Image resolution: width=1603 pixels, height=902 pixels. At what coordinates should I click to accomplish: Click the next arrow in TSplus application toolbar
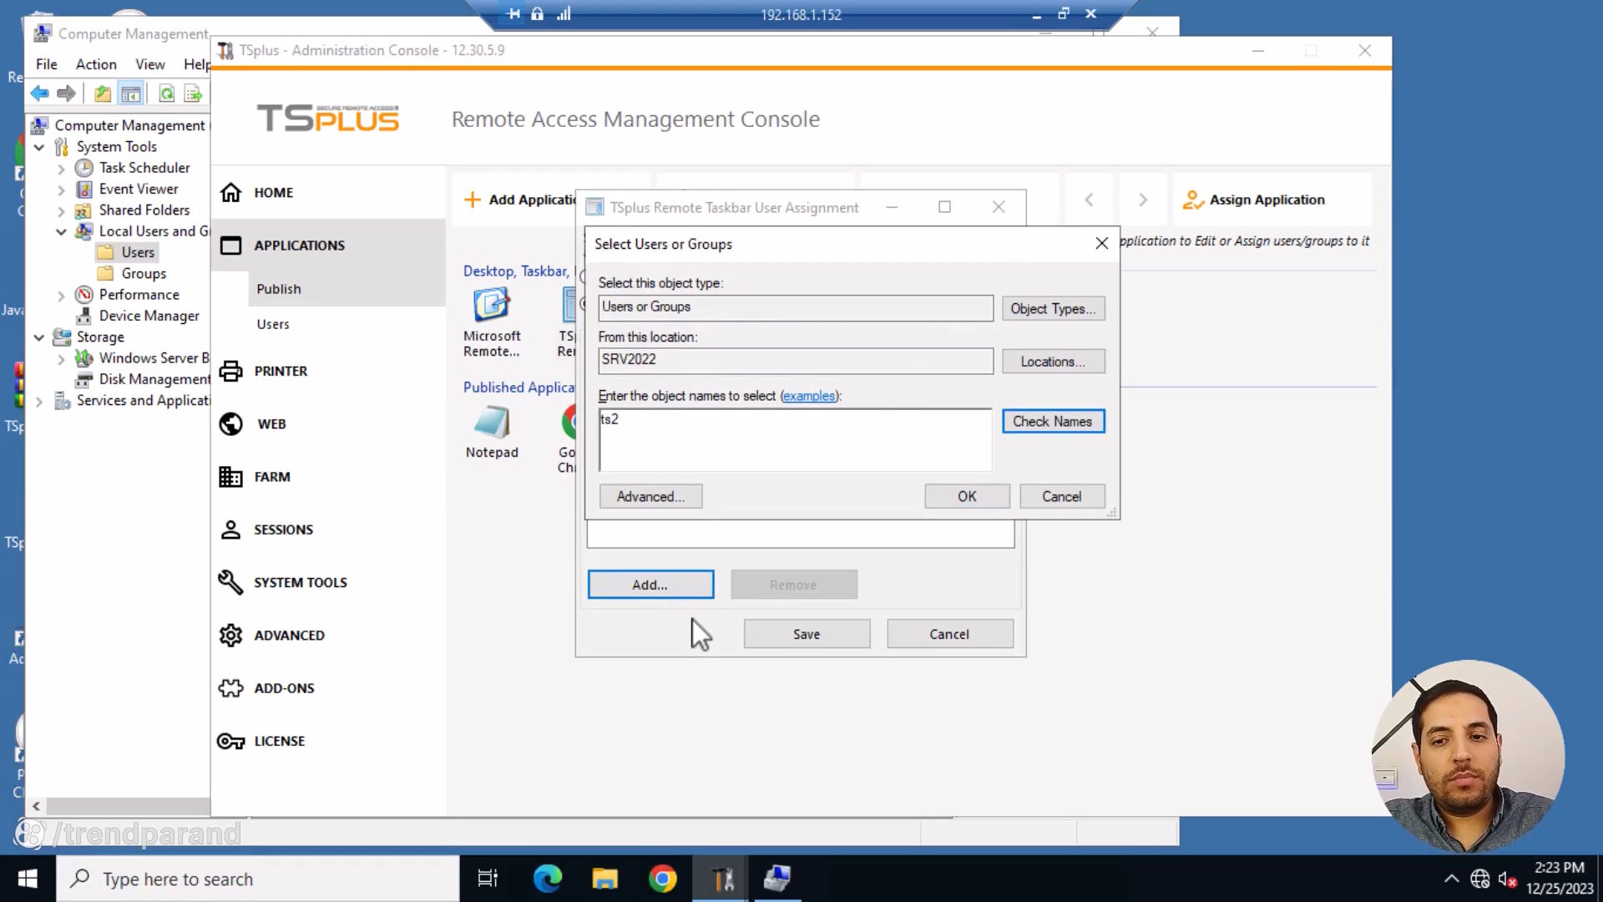(1143, 200)
